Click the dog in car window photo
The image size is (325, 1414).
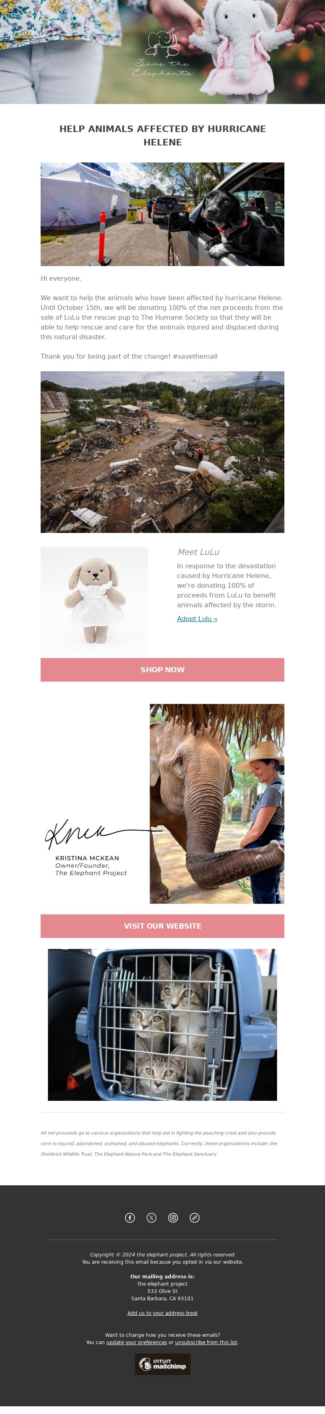(x=162, y=214)
